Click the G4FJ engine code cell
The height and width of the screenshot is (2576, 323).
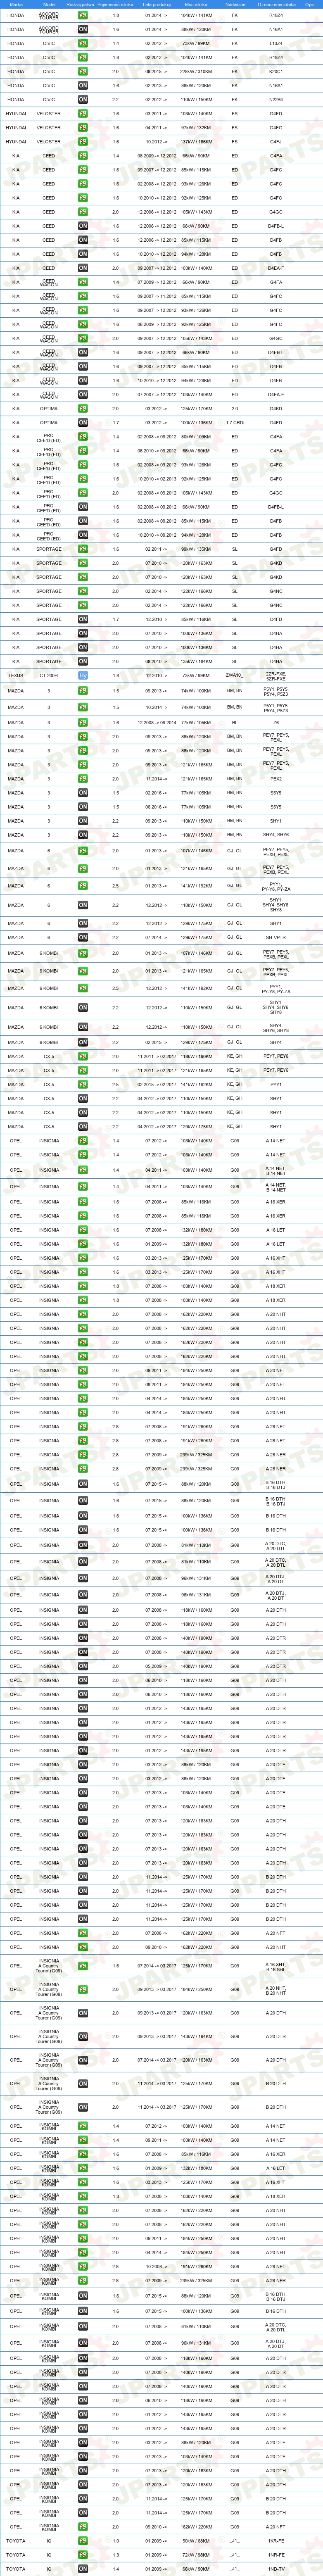point(276,142)
